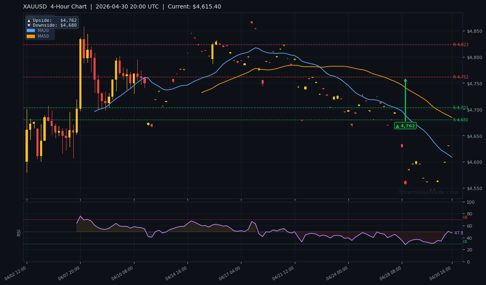
Task: Click the 04/28 08:00 date label
Action: (x=391, y=273)
